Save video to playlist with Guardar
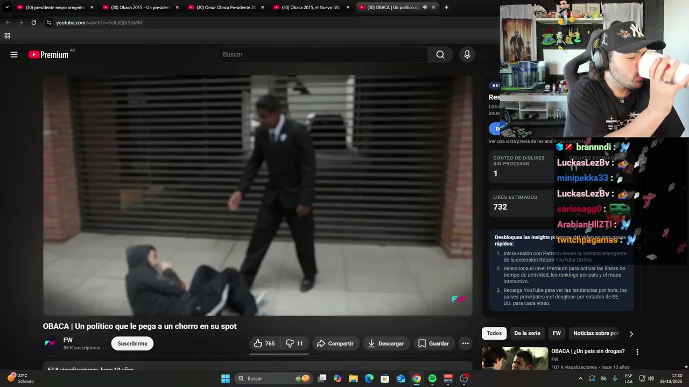The image size is (689, 387). tap(434, 343)
